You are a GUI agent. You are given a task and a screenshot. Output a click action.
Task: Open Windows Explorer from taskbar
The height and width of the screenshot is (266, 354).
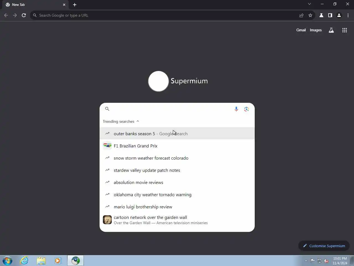coord(41,261)
